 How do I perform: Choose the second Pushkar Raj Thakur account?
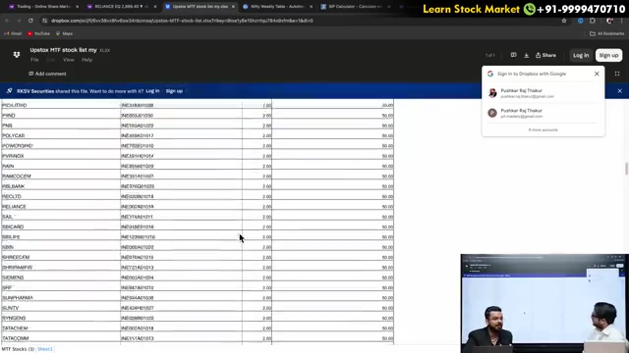[x=543, y=113]
